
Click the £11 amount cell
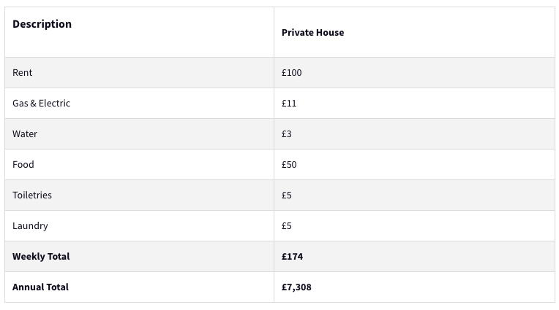pyautogui.click(x=289, y=104)
